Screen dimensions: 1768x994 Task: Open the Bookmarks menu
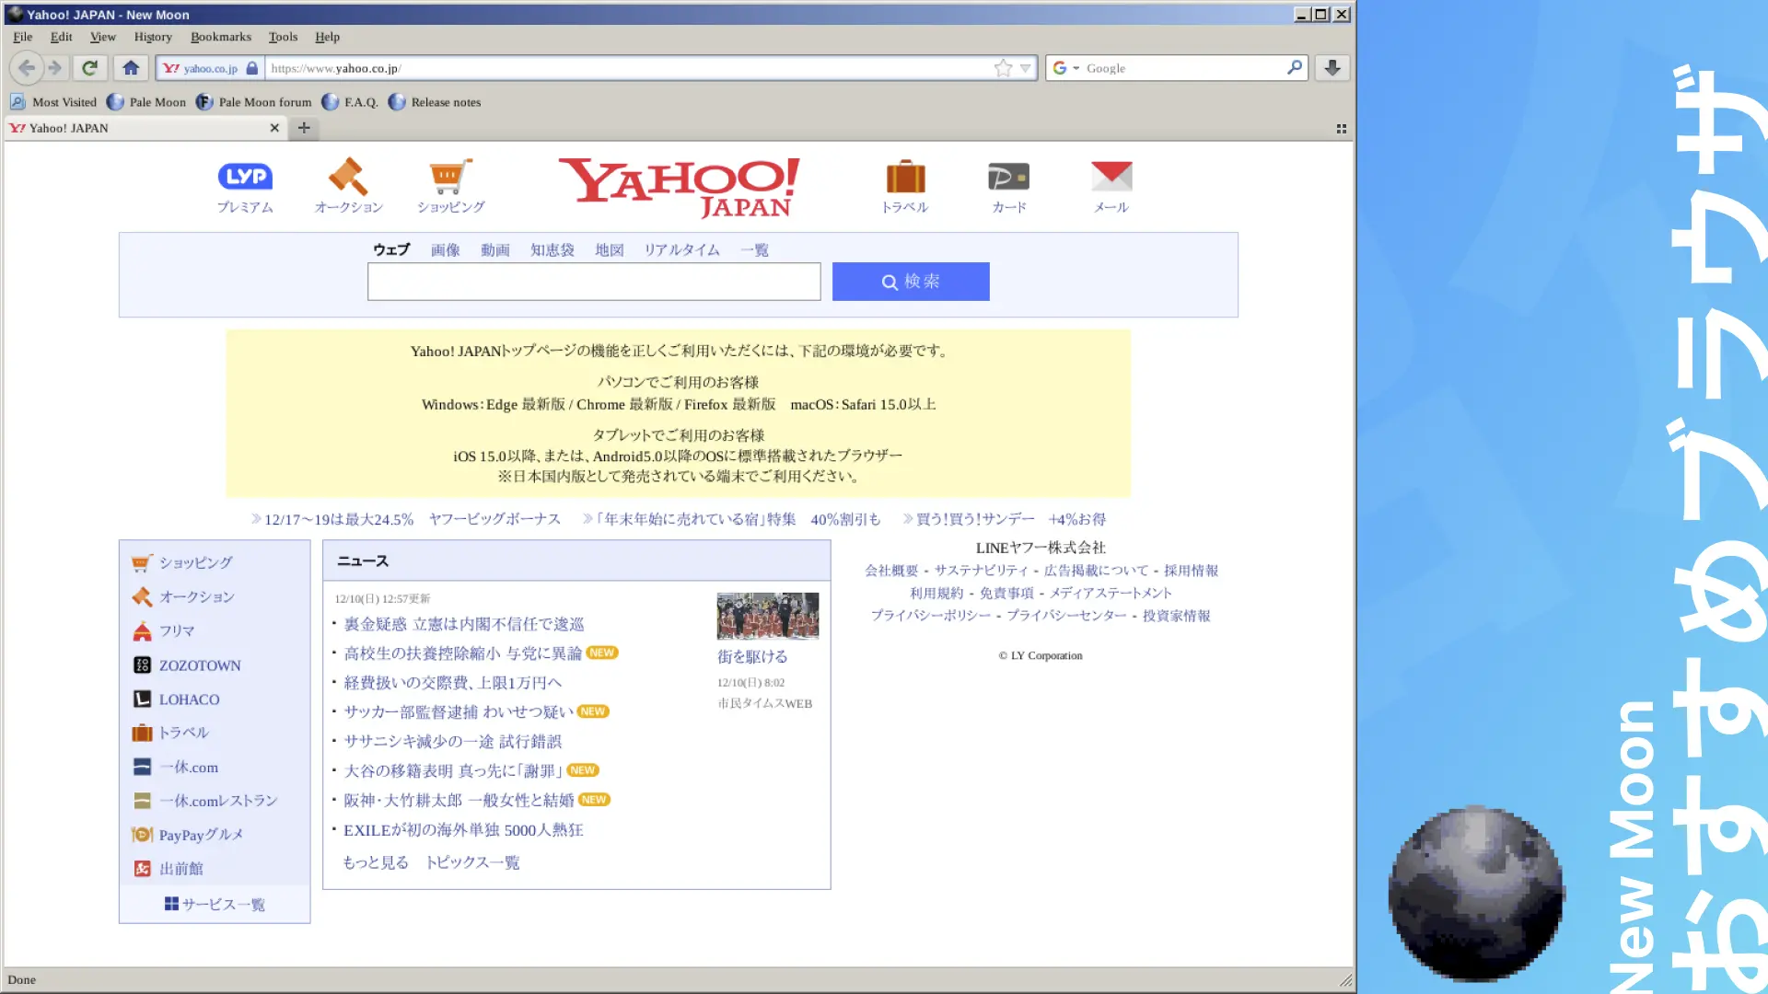(220, 37)
